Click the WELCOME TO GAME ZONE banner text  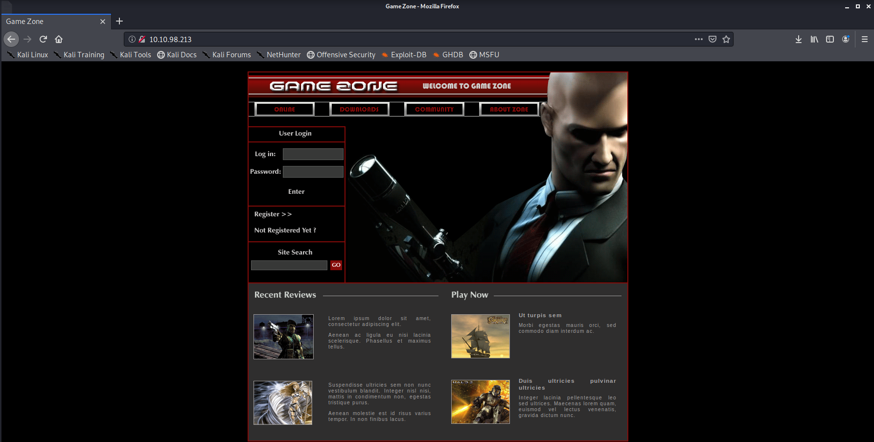tap(467, 86)
